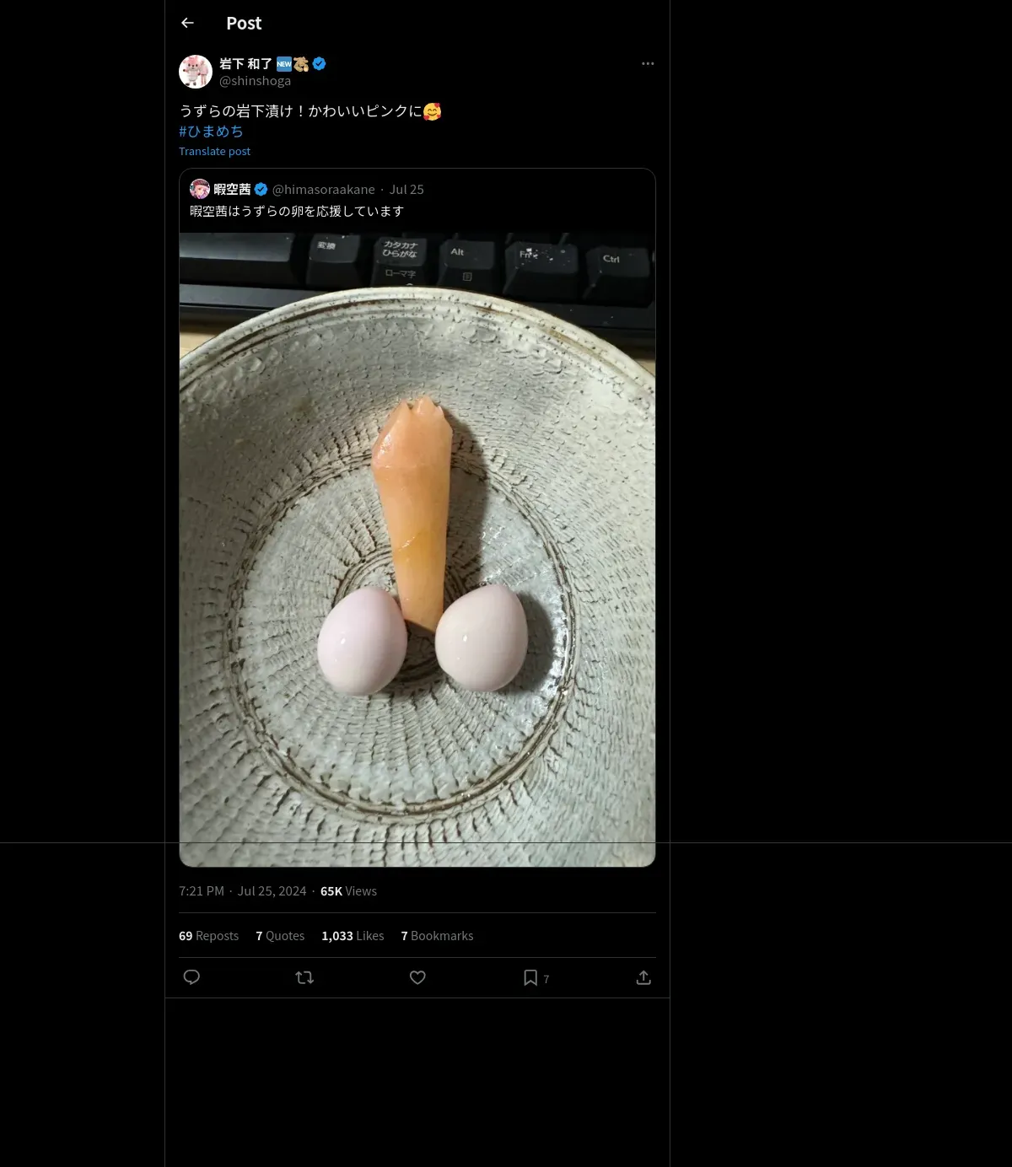The image size is (1012, 1167).
Task: Click the repost arrows icon
Action: pyautogui.click(x=304, y=977)
